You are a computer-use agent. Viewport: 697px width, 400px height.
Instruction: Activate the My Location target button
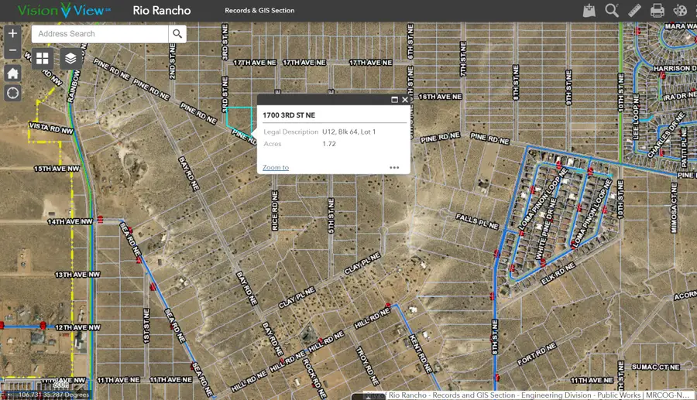[12, 94]
